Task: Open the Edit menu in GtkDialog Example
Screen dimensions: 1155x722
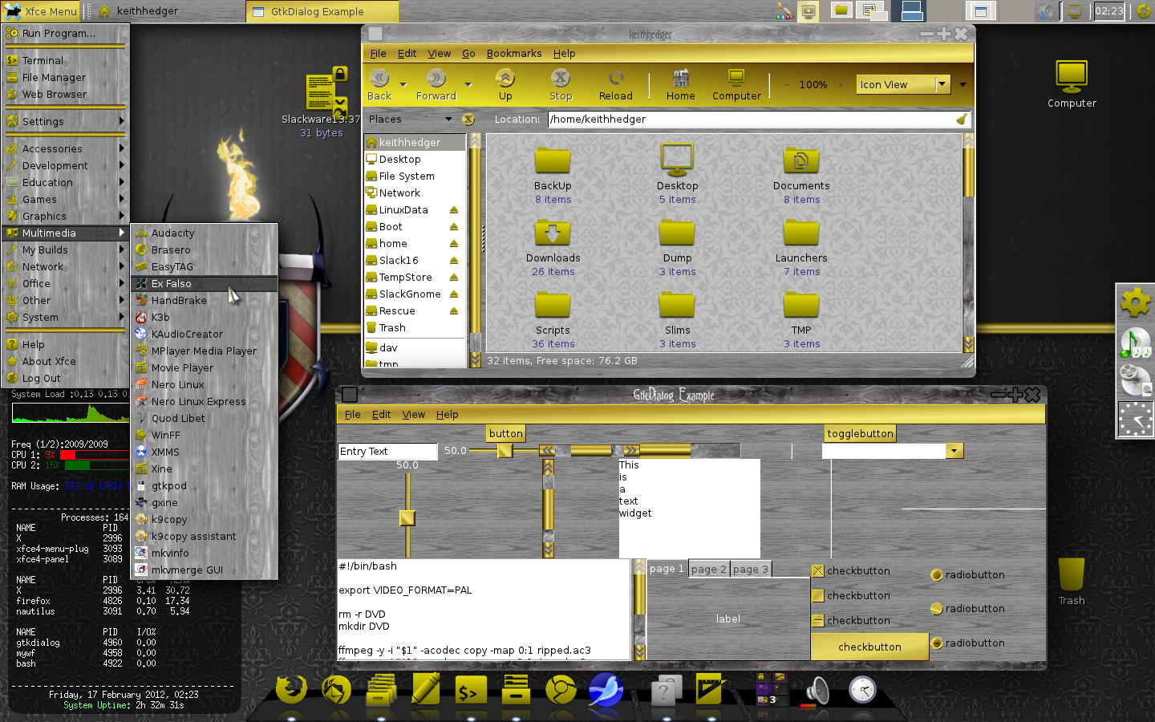Action: [x=381, y=415]
